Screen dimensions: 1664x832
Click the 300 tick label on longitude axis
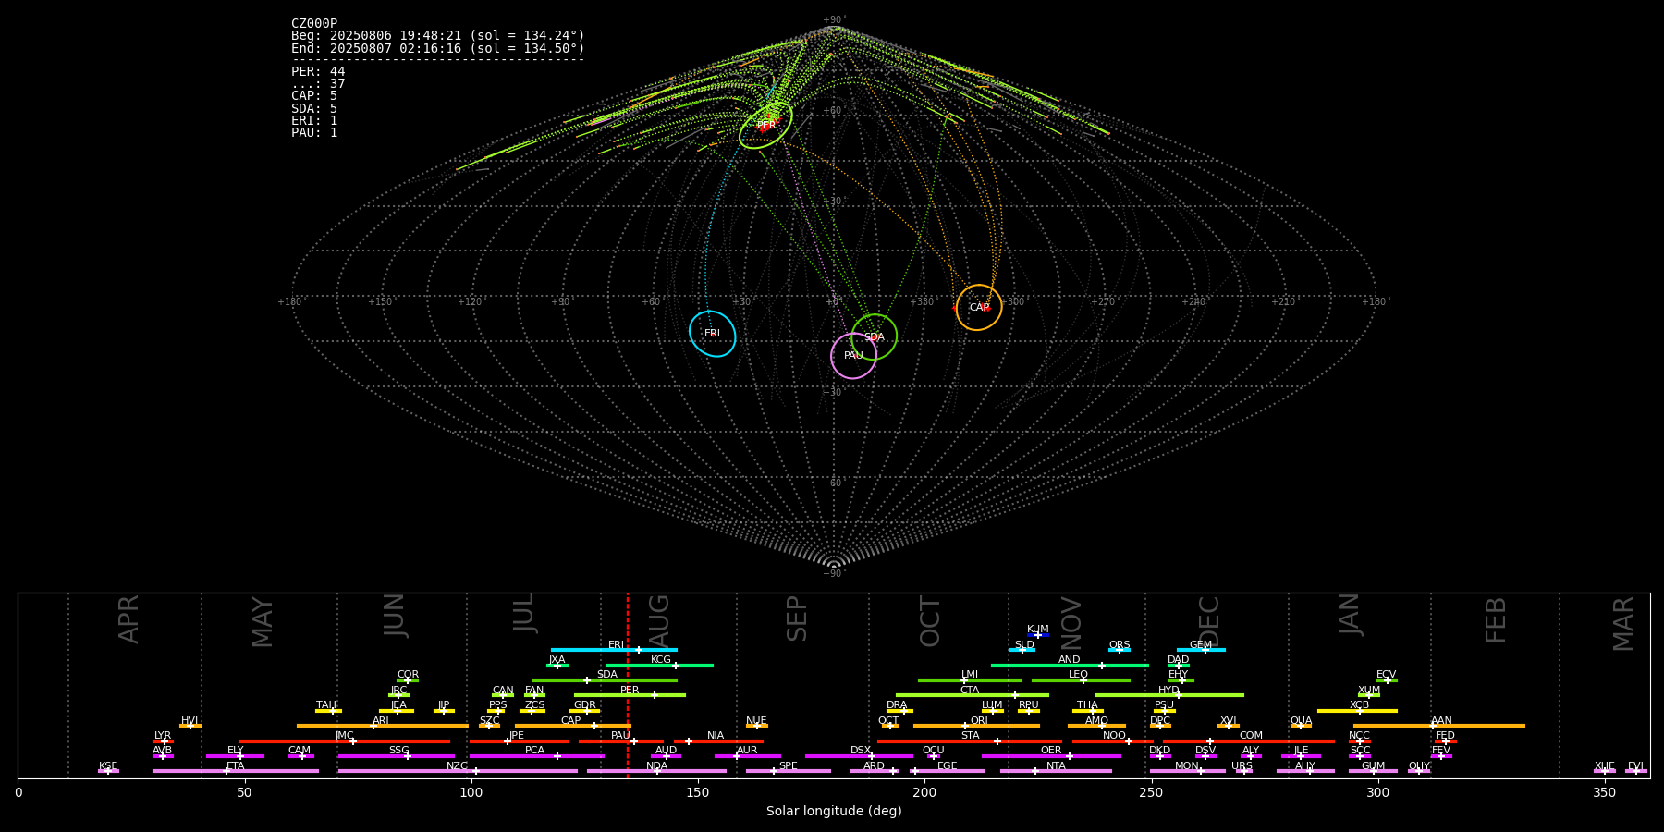pyautogui.click(x=1377, y=792)
